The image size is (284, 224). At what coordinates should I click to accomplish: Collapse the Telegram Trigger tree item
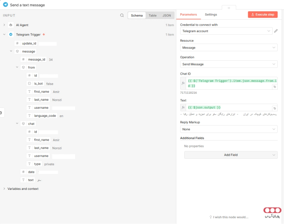click(x=4, y=34)
